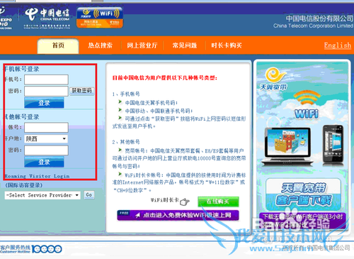Click the 获取密码 button

pos(81,91)
